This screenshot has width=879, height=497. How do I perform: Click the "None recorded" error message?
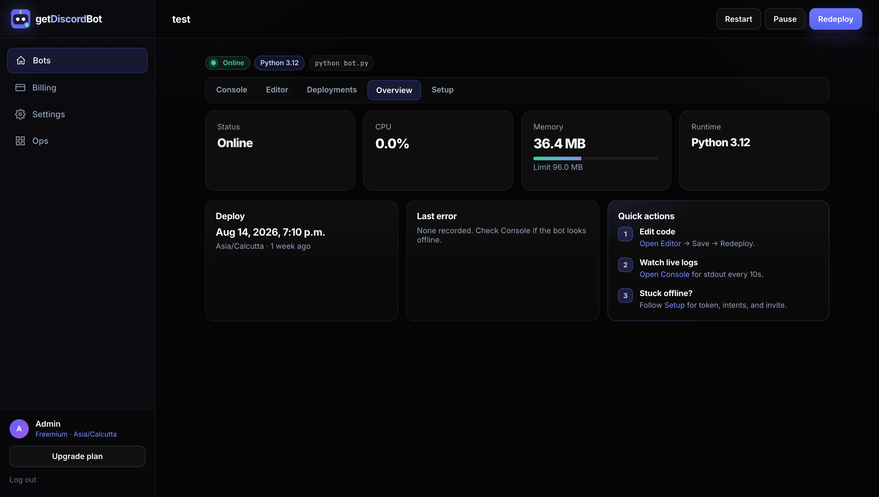[501, 235]
